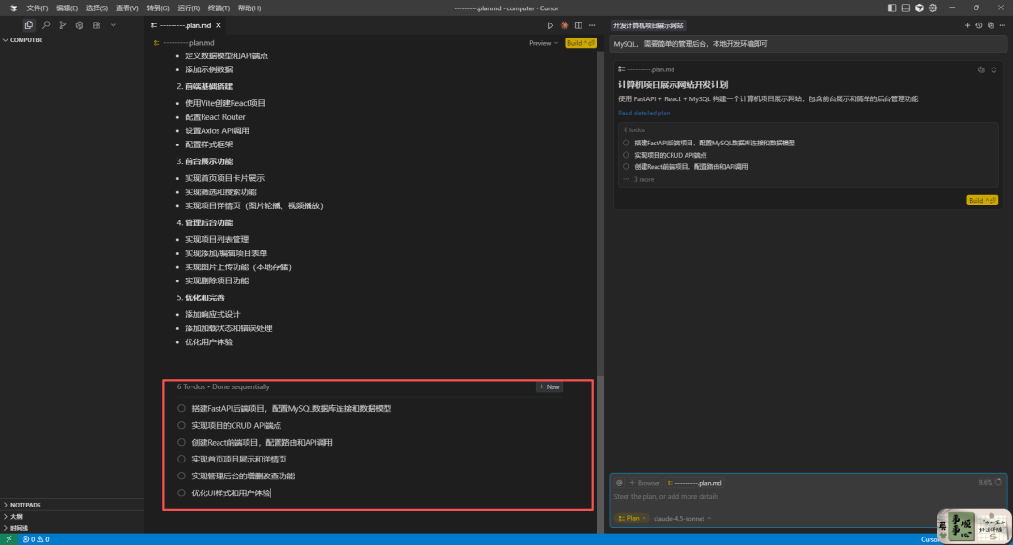This screenshot has height=545, width=1013.
Task: Click the orange spark icon in editor toolbar
Action: coord(565,25)
